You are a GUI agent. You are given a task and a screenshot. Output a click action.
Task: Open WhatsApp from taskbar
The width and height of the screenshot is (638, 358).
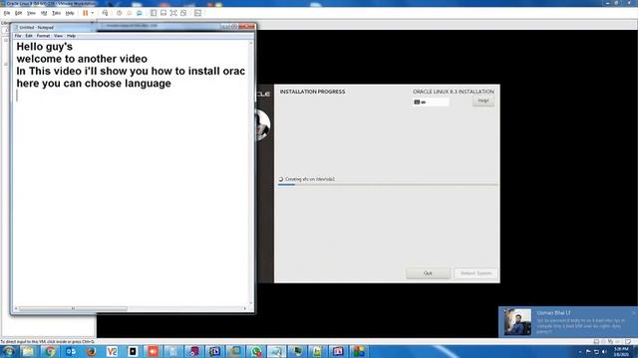(256, 351)
